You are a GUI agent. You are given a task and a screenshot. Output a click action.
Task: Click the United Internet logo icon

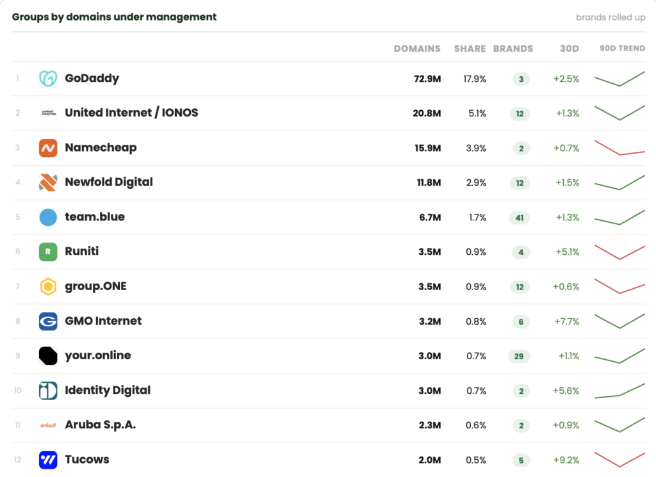(x=48, y=113)
